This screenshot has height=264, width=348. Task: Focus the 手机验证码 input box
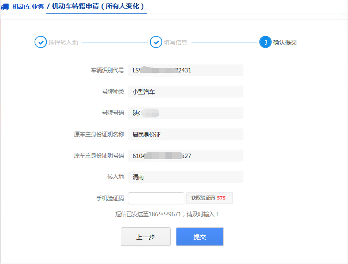pyautogui.click(x=156, y=198)
